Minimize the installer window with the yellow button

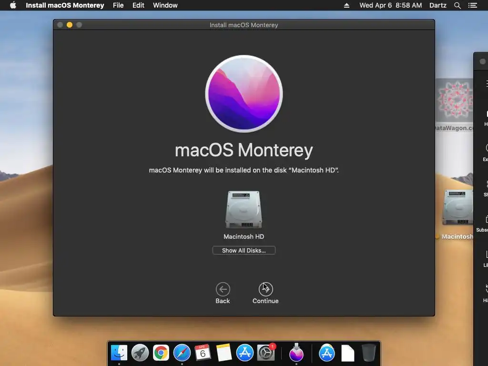(x=70, y=25)
